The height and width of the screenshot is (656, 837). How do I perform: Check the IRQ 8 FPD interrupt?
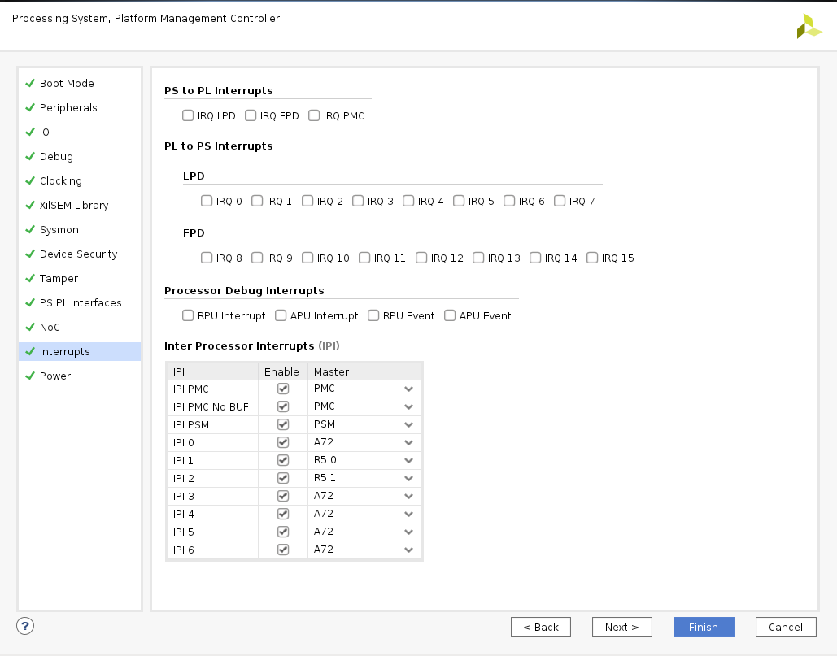point(207,258)
